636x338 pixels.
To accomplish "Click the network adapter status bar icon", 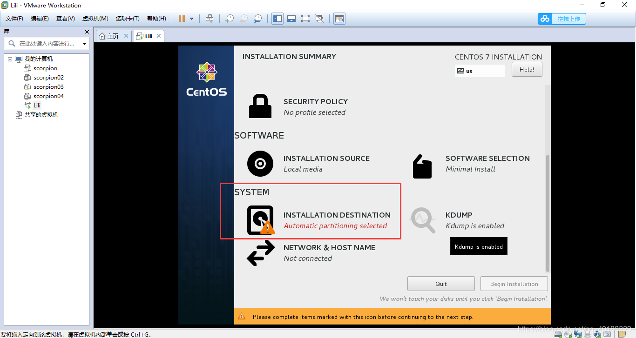I will [578, 334].
